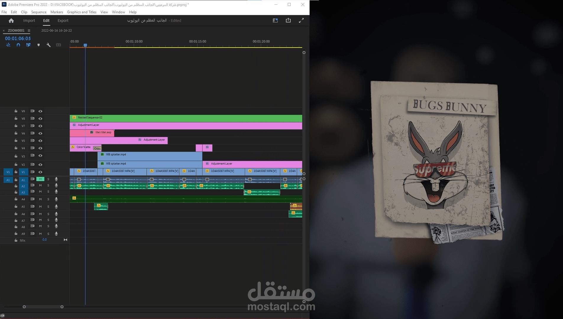Image resolution: width=563 pixels, height=319 pixels.
Task: Lock track V8 with the padlock icon
Action: (16, 118)
